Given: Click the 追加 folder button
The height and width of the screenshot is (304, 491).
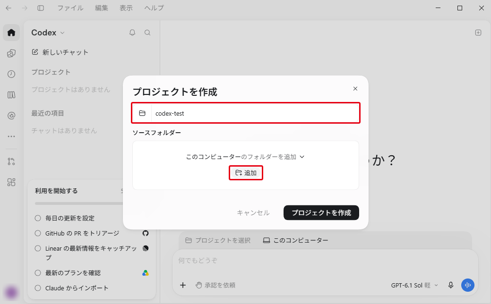Looking at the screenshot, I should tap(246, 173).
